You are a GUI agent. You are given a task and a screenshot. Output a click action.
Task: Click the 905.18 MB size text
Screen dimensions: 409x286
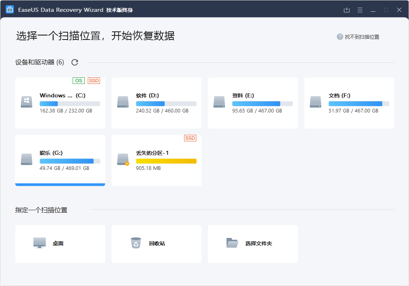[x=149, y=168]
